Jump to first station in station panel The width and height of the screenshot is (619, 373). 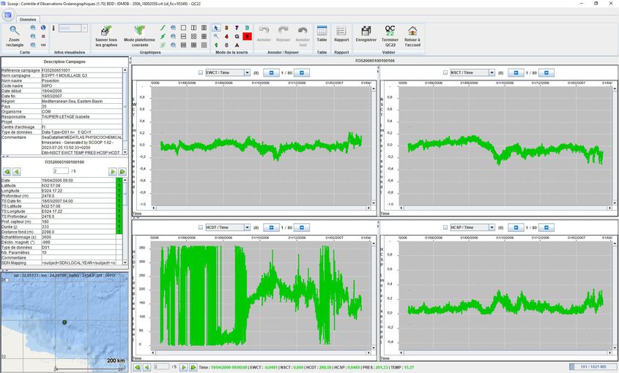pyautogui.click(x=7, y=172)
